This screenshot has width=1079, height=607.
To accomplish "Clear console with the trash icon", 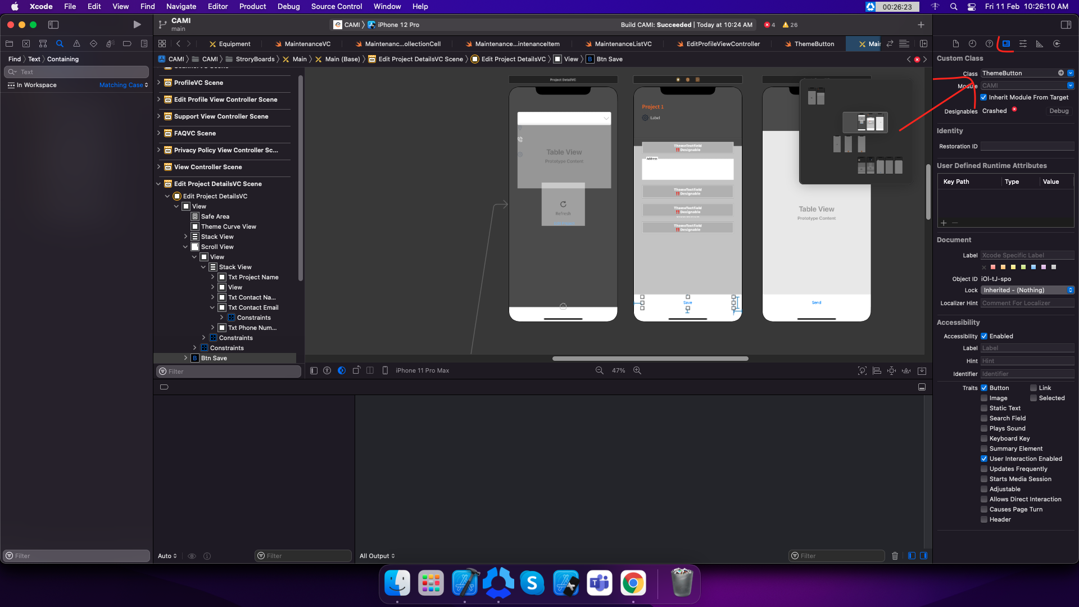I will tap(895, 556).
